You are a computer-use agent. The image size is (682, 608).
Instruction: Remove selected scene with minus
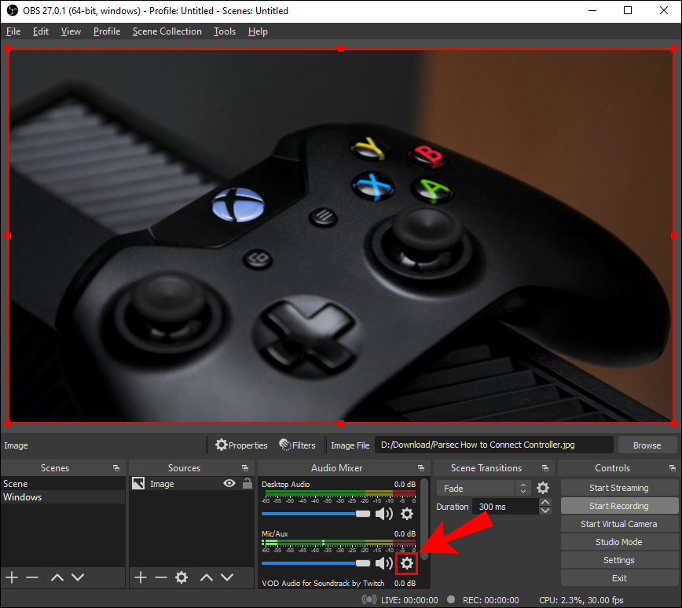pos(32,577)
